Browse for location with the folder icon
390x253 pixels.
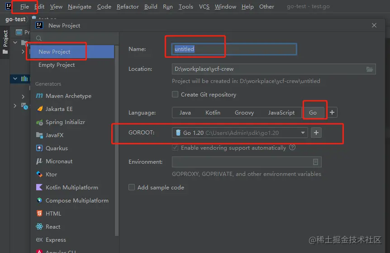pos(370,69)
